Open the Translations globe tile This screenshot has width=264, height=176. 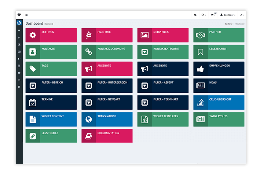click(x=107, y=119)
